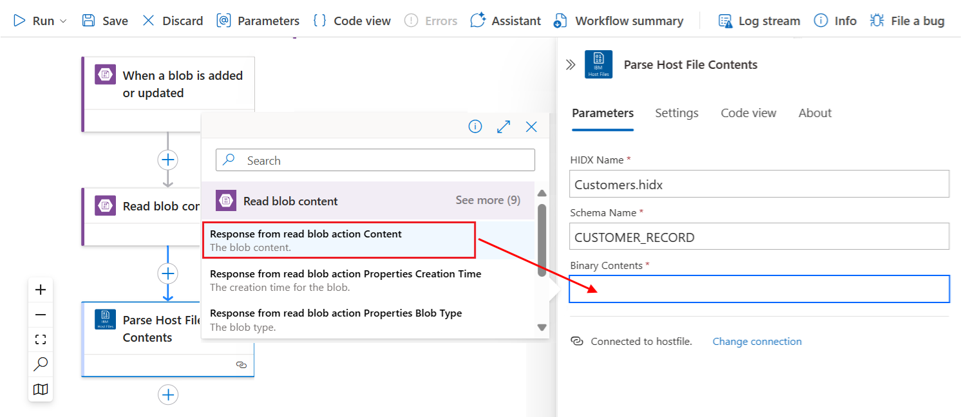Screen dimensions: 964x417
Task: Click the info icon in dynamic content popup
Action: pos(475,127)
